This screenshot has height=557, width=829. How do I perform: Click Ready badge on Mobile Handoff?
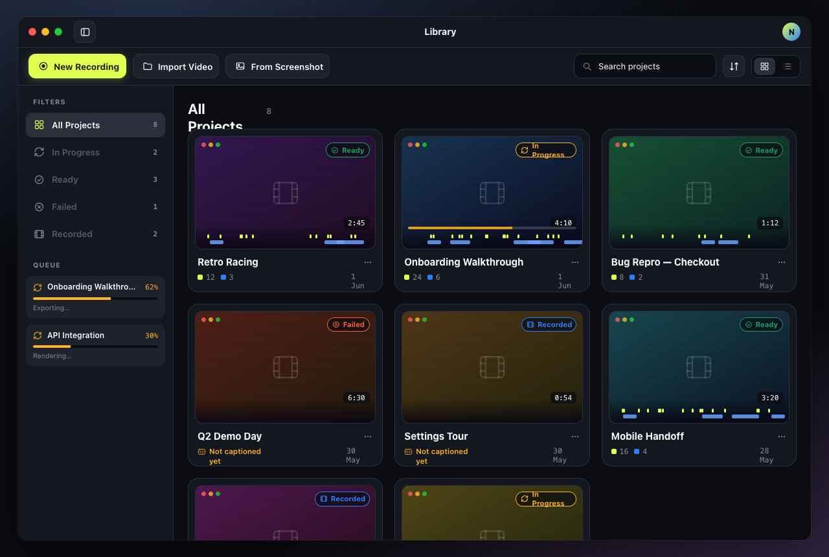762,324
